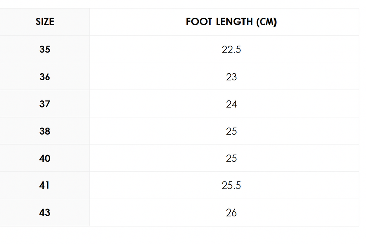The width and height of the screenshot is (366, 244).
Task: Click the 25 value in size 38 row
Action: click(x=231, y=131)
